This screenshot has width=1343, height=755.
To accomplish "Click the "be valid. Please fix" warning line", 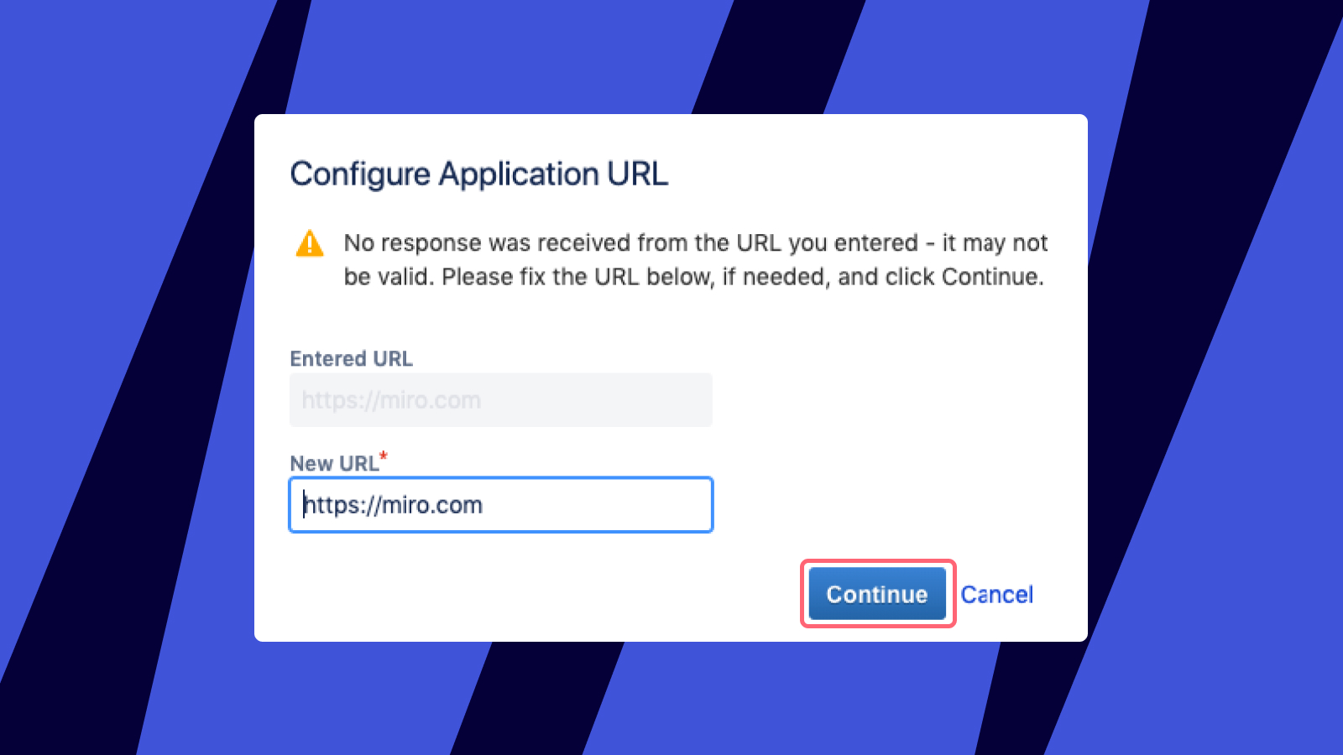I will coord(693,277).
